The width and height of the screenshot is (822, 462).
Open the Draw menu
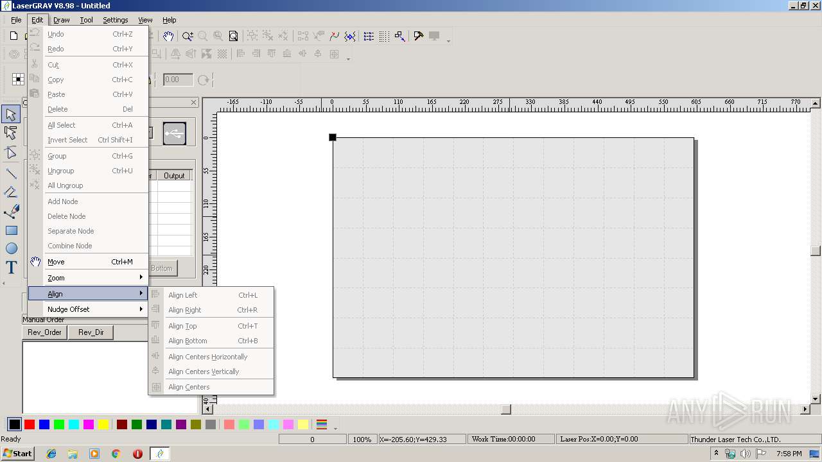tap(62, 20)
